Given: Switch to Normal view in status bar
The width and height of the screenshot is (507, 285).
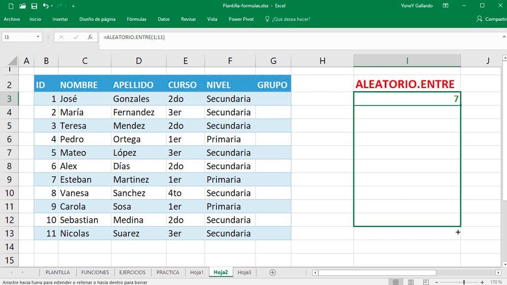Looking at the screenshot, I should tap(395, 281).
